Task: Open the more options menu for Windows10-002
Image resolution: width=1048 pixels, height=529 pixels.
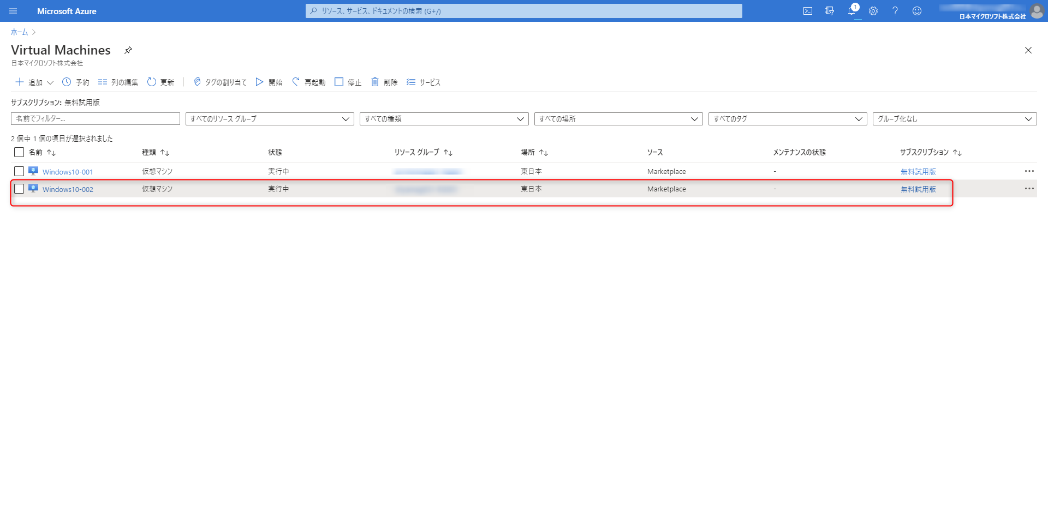Action: tap(1029, 189)
